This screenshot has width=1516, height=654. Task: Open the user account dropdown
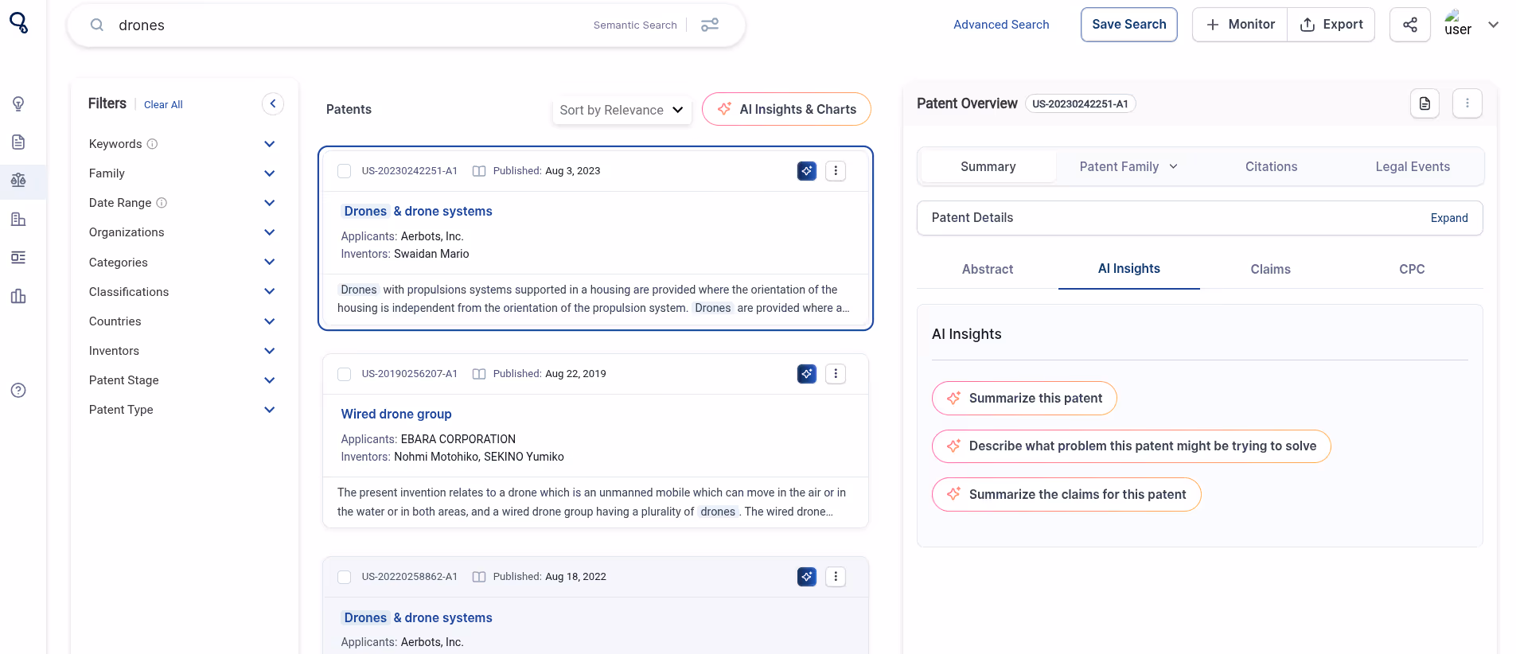(1494, 25)
